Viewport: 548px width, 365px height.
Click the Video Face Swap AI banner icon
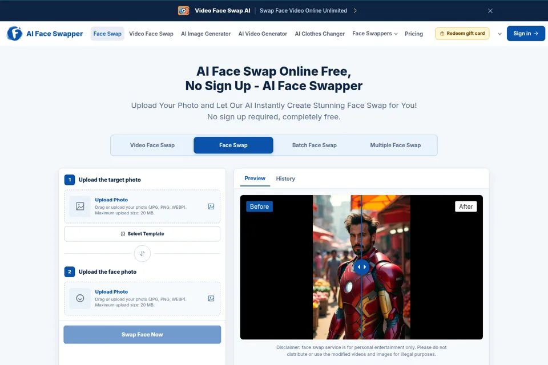[x=183, y=10]
